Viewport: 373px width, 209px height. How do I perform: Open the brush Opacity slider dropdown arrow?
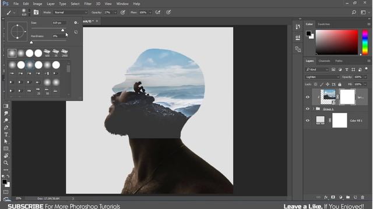(x=115, y=12)
